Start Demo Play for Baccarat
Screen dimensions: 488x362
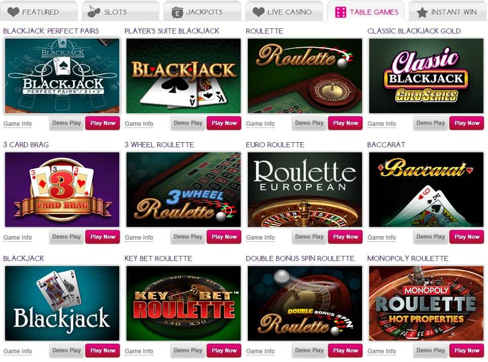[x=431, y=237]
